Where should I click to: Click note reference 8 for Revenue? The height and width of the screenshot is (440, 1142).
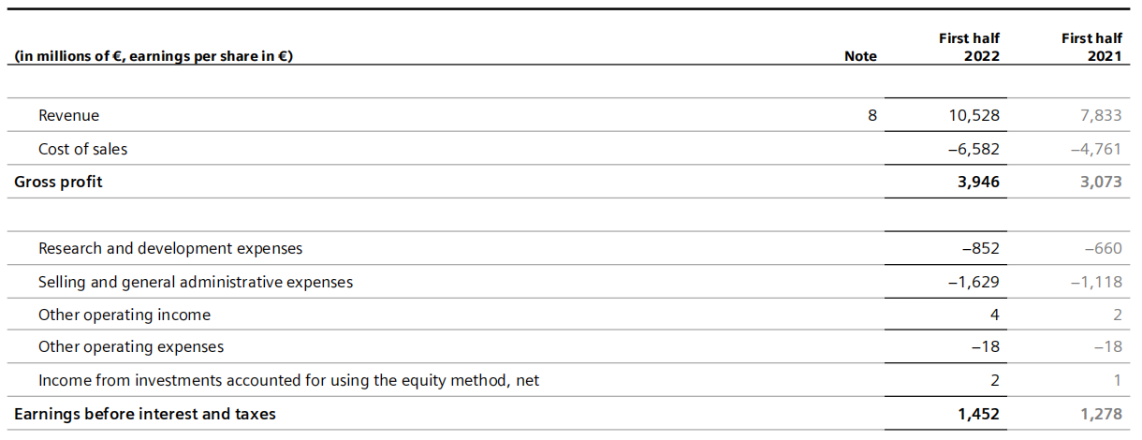[x=872, y=116]
